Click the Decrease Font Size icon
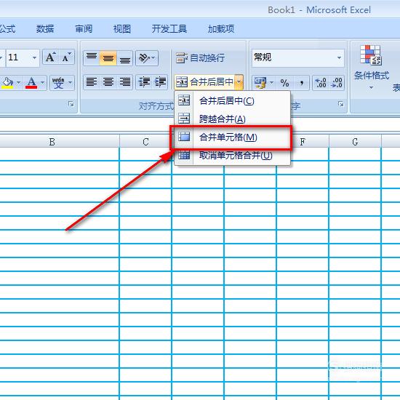 (67, 57)
